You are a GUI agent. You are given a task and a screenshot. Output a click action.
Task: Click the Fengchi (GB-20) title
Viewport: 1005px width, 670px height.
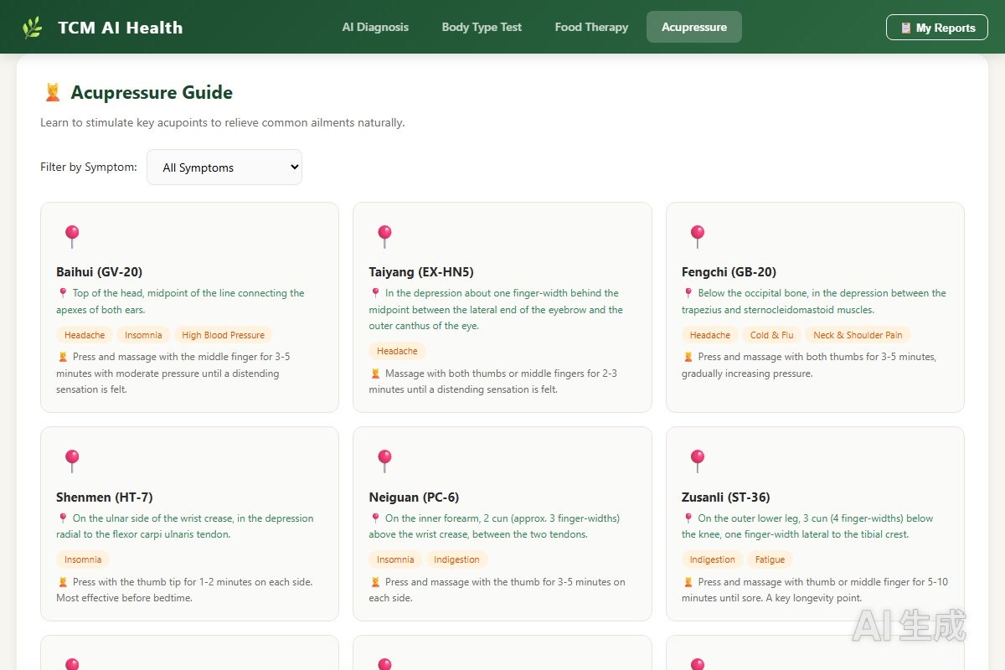pyautogui.click(x=729, y=271)
